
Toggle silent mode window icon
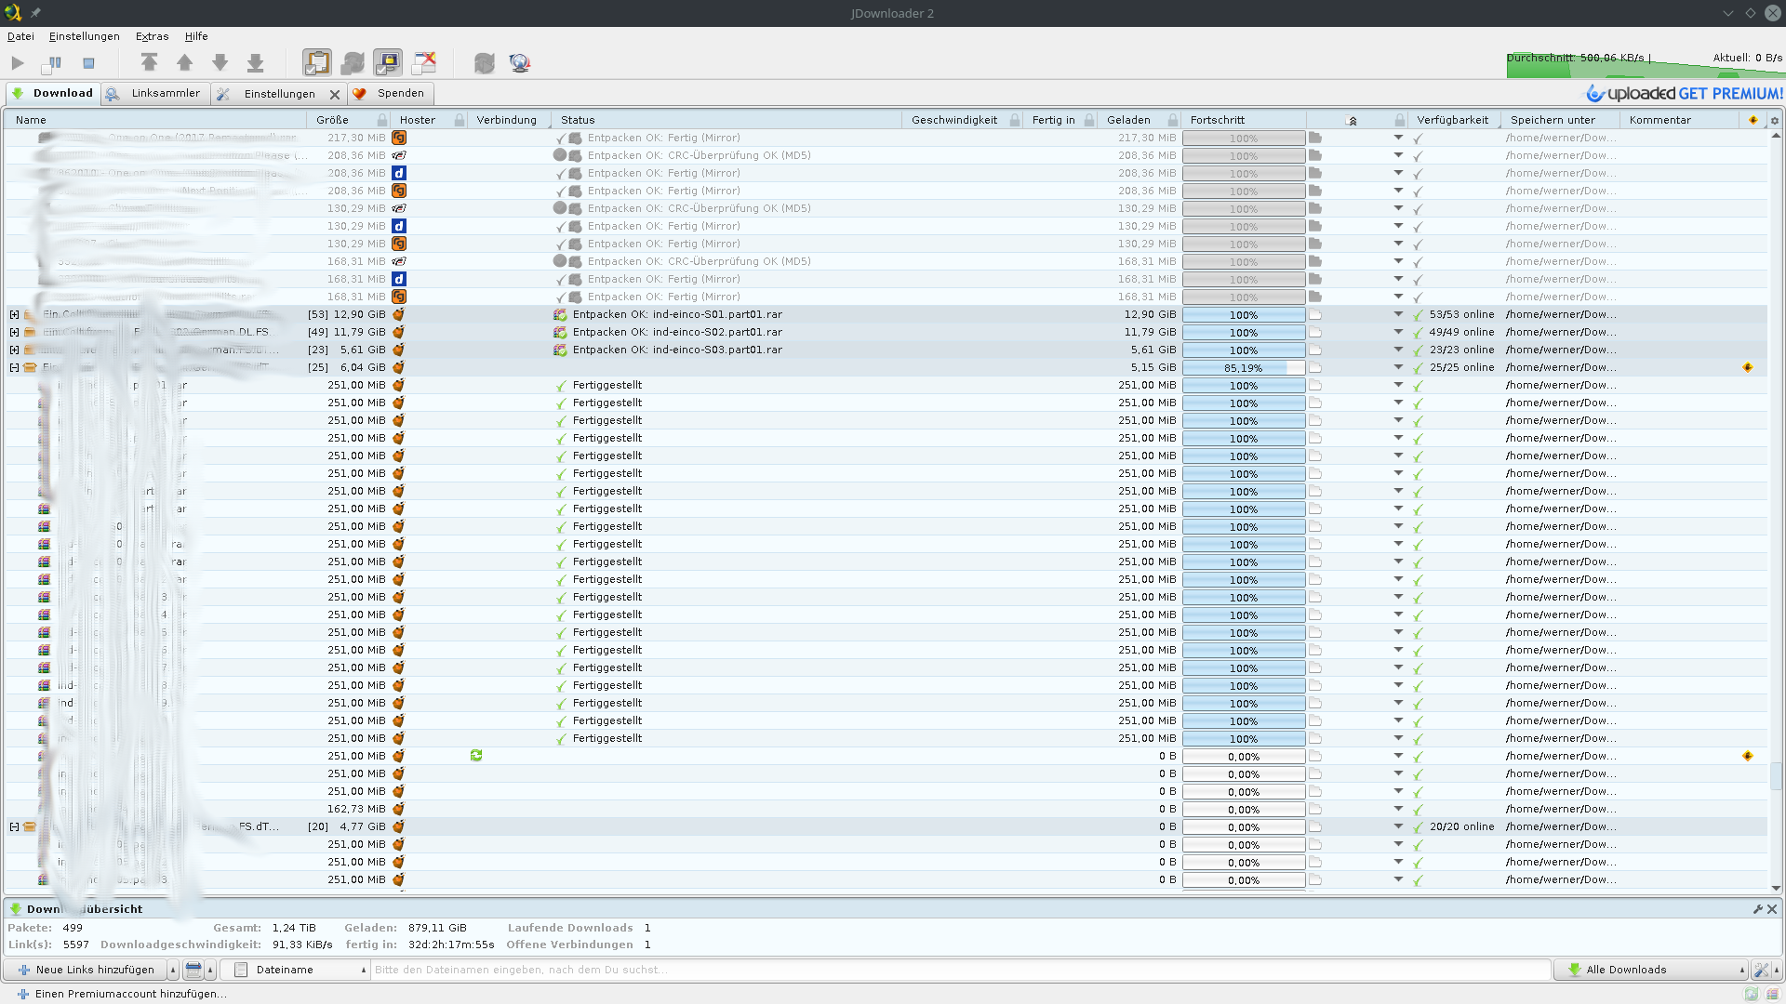[424, 63]
